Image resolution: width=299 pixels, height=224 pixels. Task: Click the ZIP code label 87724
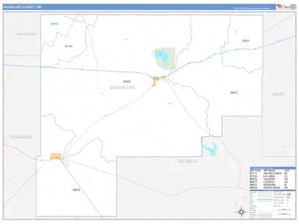(69, 46)
